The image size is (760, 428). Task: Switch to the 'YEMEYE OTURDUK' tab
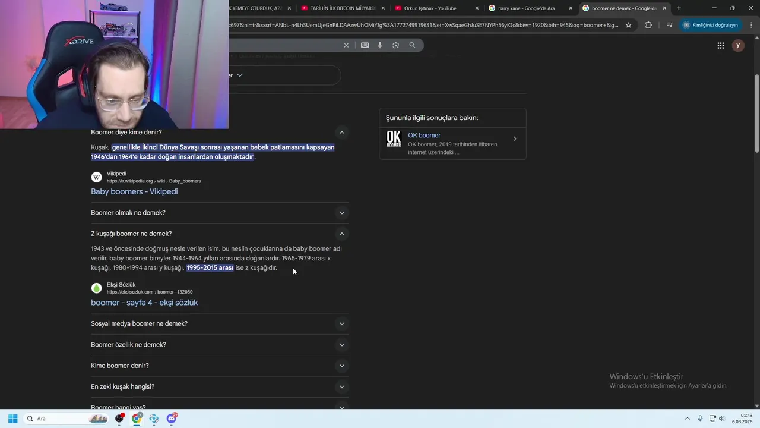tap(261, 8)
